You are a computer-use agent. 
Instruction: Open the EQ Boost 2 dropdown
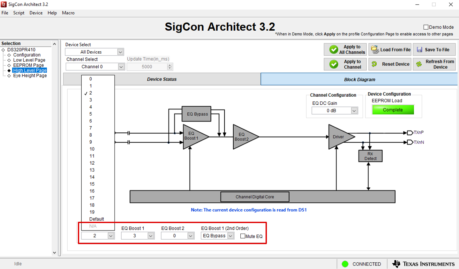point(191,236)
